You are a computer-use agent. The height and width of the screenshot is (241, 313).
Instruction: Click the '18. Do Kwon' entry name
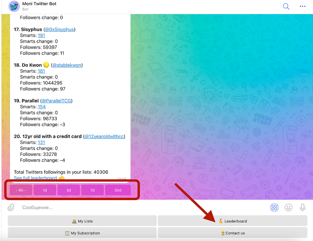[x=28, y=65]
